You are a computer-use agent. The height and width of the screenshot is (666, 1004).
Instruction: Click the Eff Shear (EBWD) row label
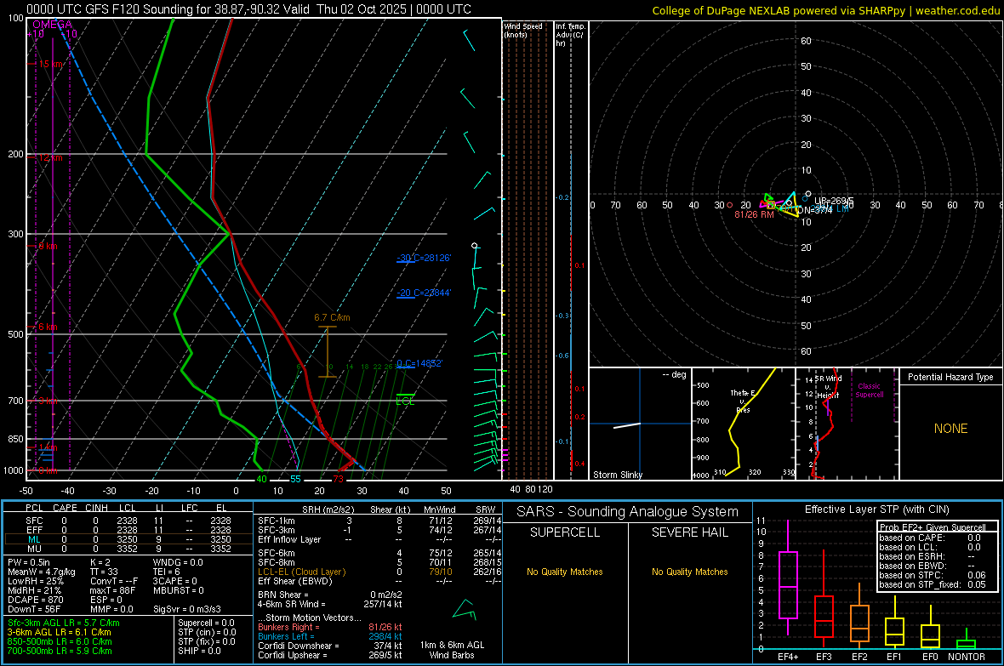(295, 581)
